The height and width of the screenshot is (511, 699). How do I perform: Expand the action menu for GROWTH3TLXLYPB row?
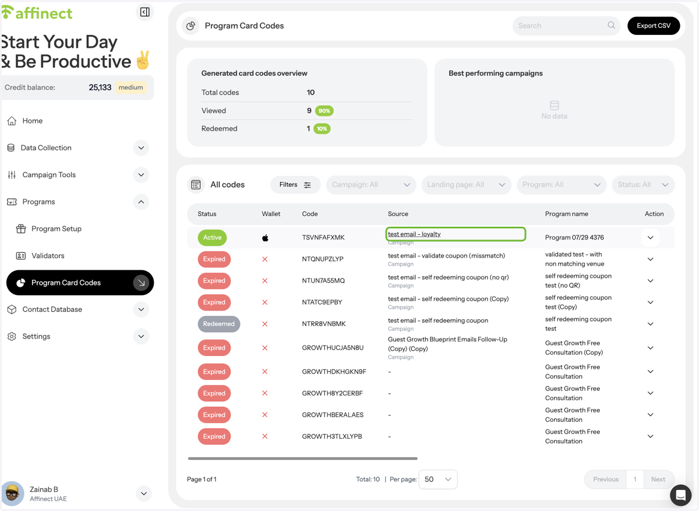click(x=651, y=436)
